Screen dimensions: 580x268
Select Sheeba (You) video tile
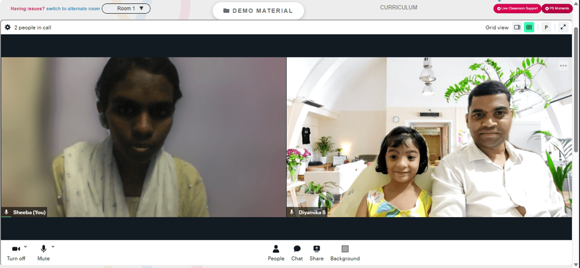(143, 137)
